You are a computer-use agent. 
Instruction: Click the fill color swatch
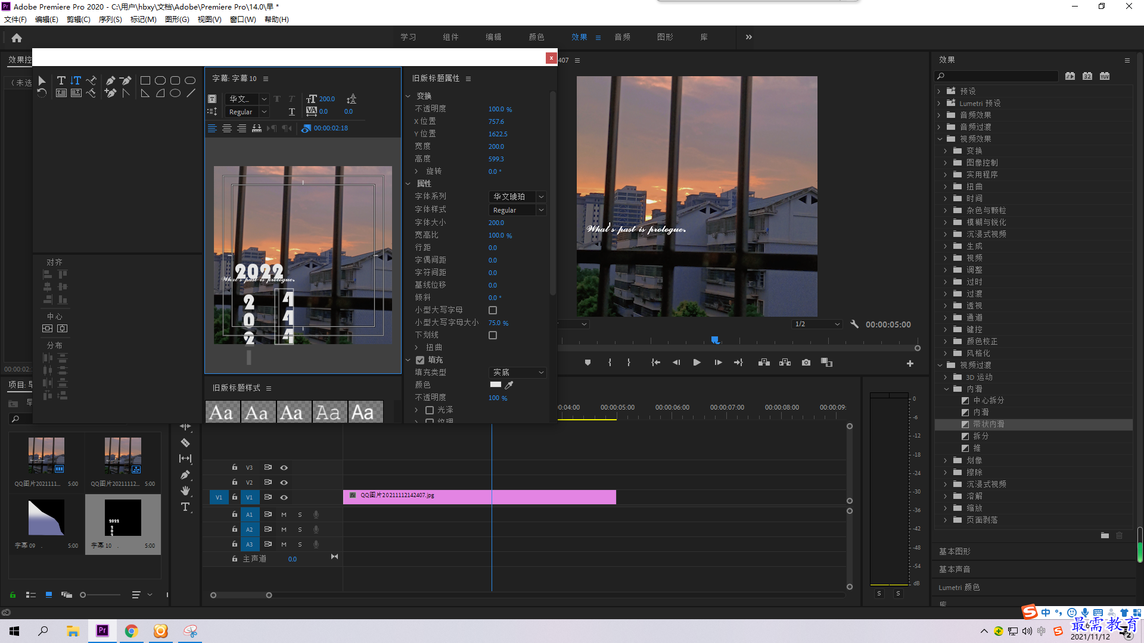point(496,385)
